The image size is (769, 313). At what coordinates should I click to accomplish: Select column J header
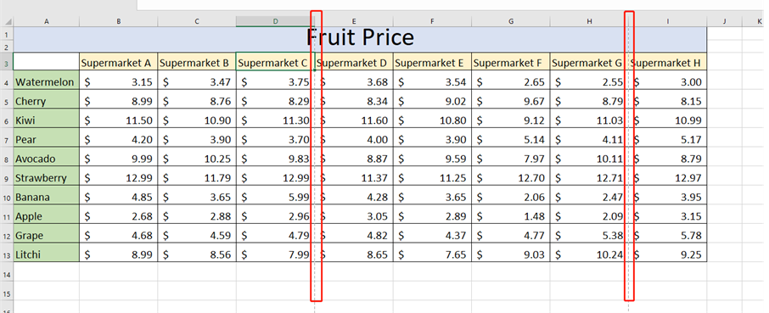coord(724,21)
